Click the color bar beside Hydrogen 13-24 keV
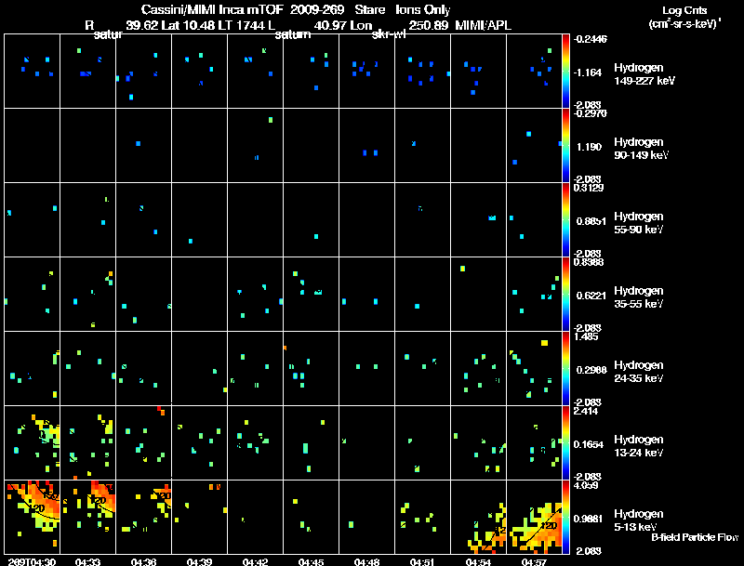744x566 pixels. [x=565, y=443]
